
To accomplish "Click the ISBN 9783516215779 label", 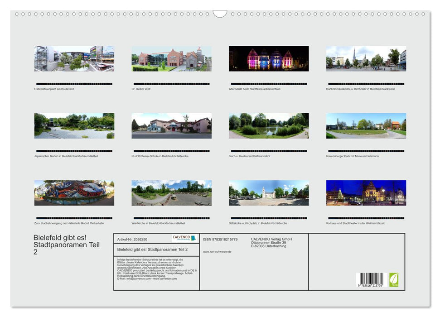I will point(220,240).
